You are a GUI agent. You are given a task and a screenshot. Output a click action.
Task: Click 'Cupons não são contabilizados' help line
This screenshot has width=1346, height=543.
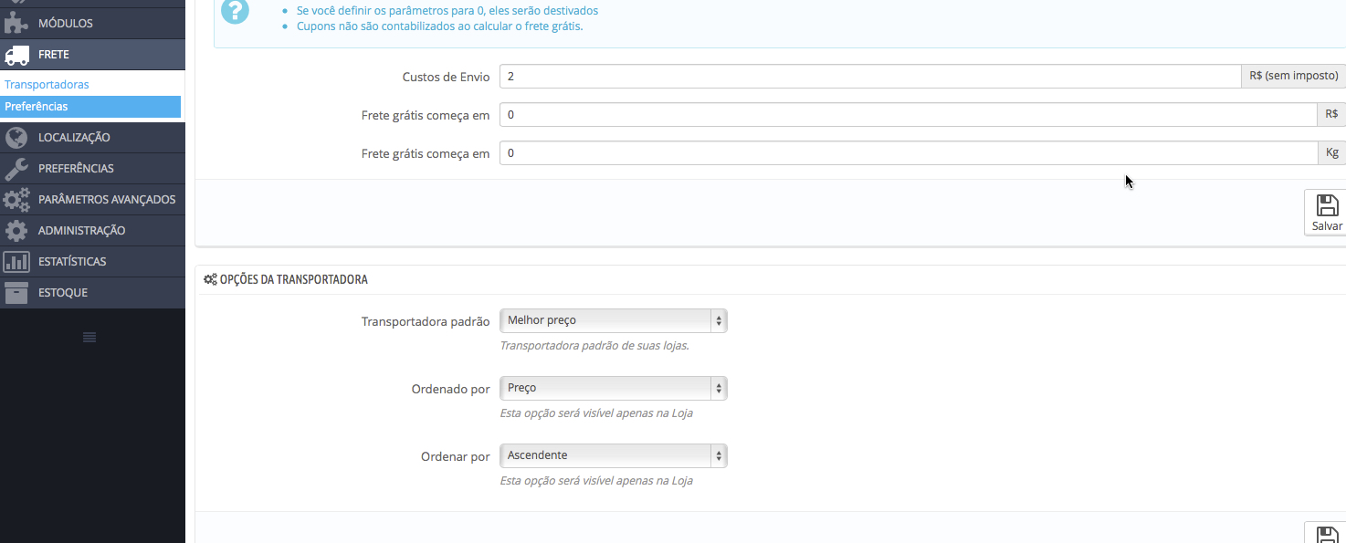[440, 26]
